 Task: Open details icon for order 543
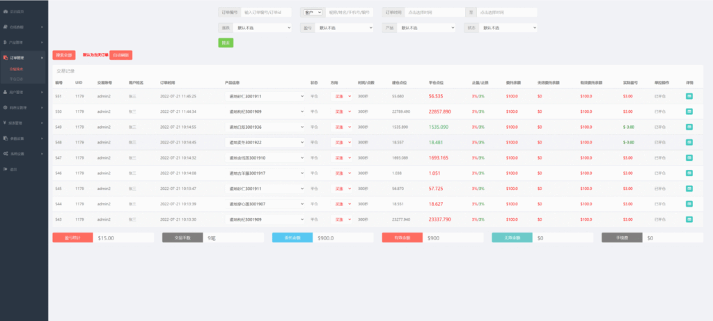689,219
